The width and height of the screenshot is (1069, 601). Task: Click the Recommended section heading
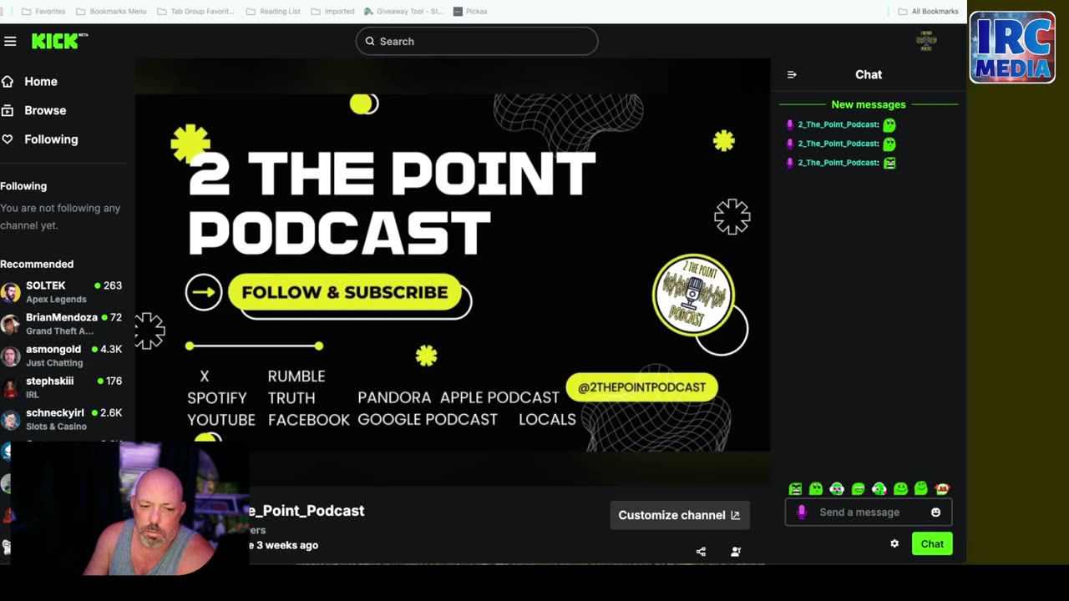37,264
